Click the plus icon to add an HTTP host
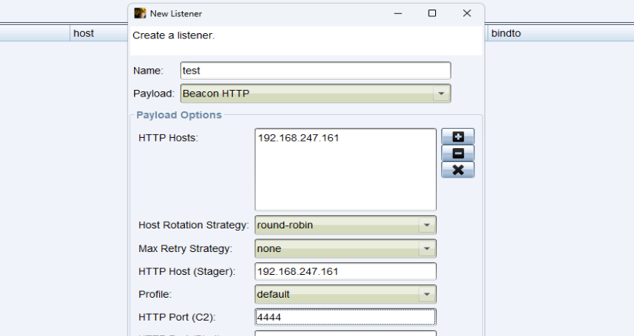The width and height of the screenshot is (634, 336). [457, 136]
